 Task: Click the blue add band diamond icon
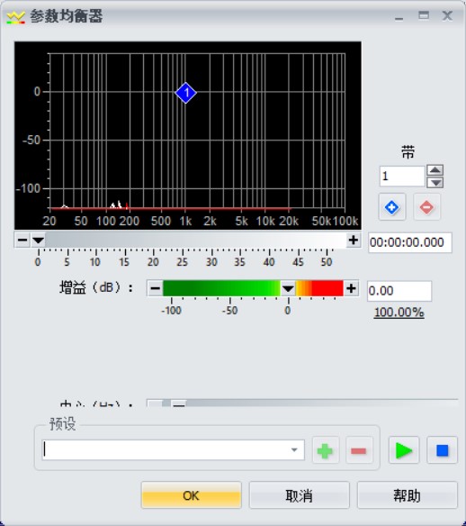click(x=392, y=207)
